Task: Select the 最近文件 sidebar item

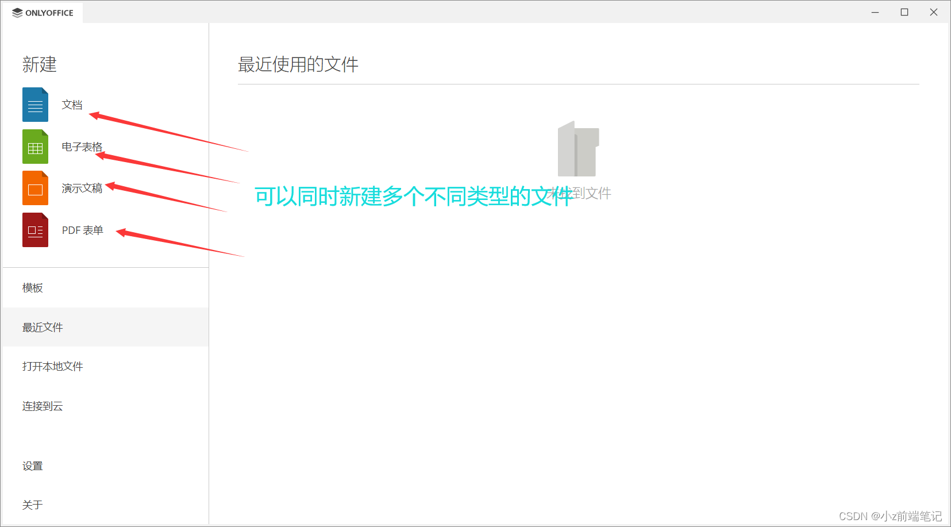Action: click(105, 327)
